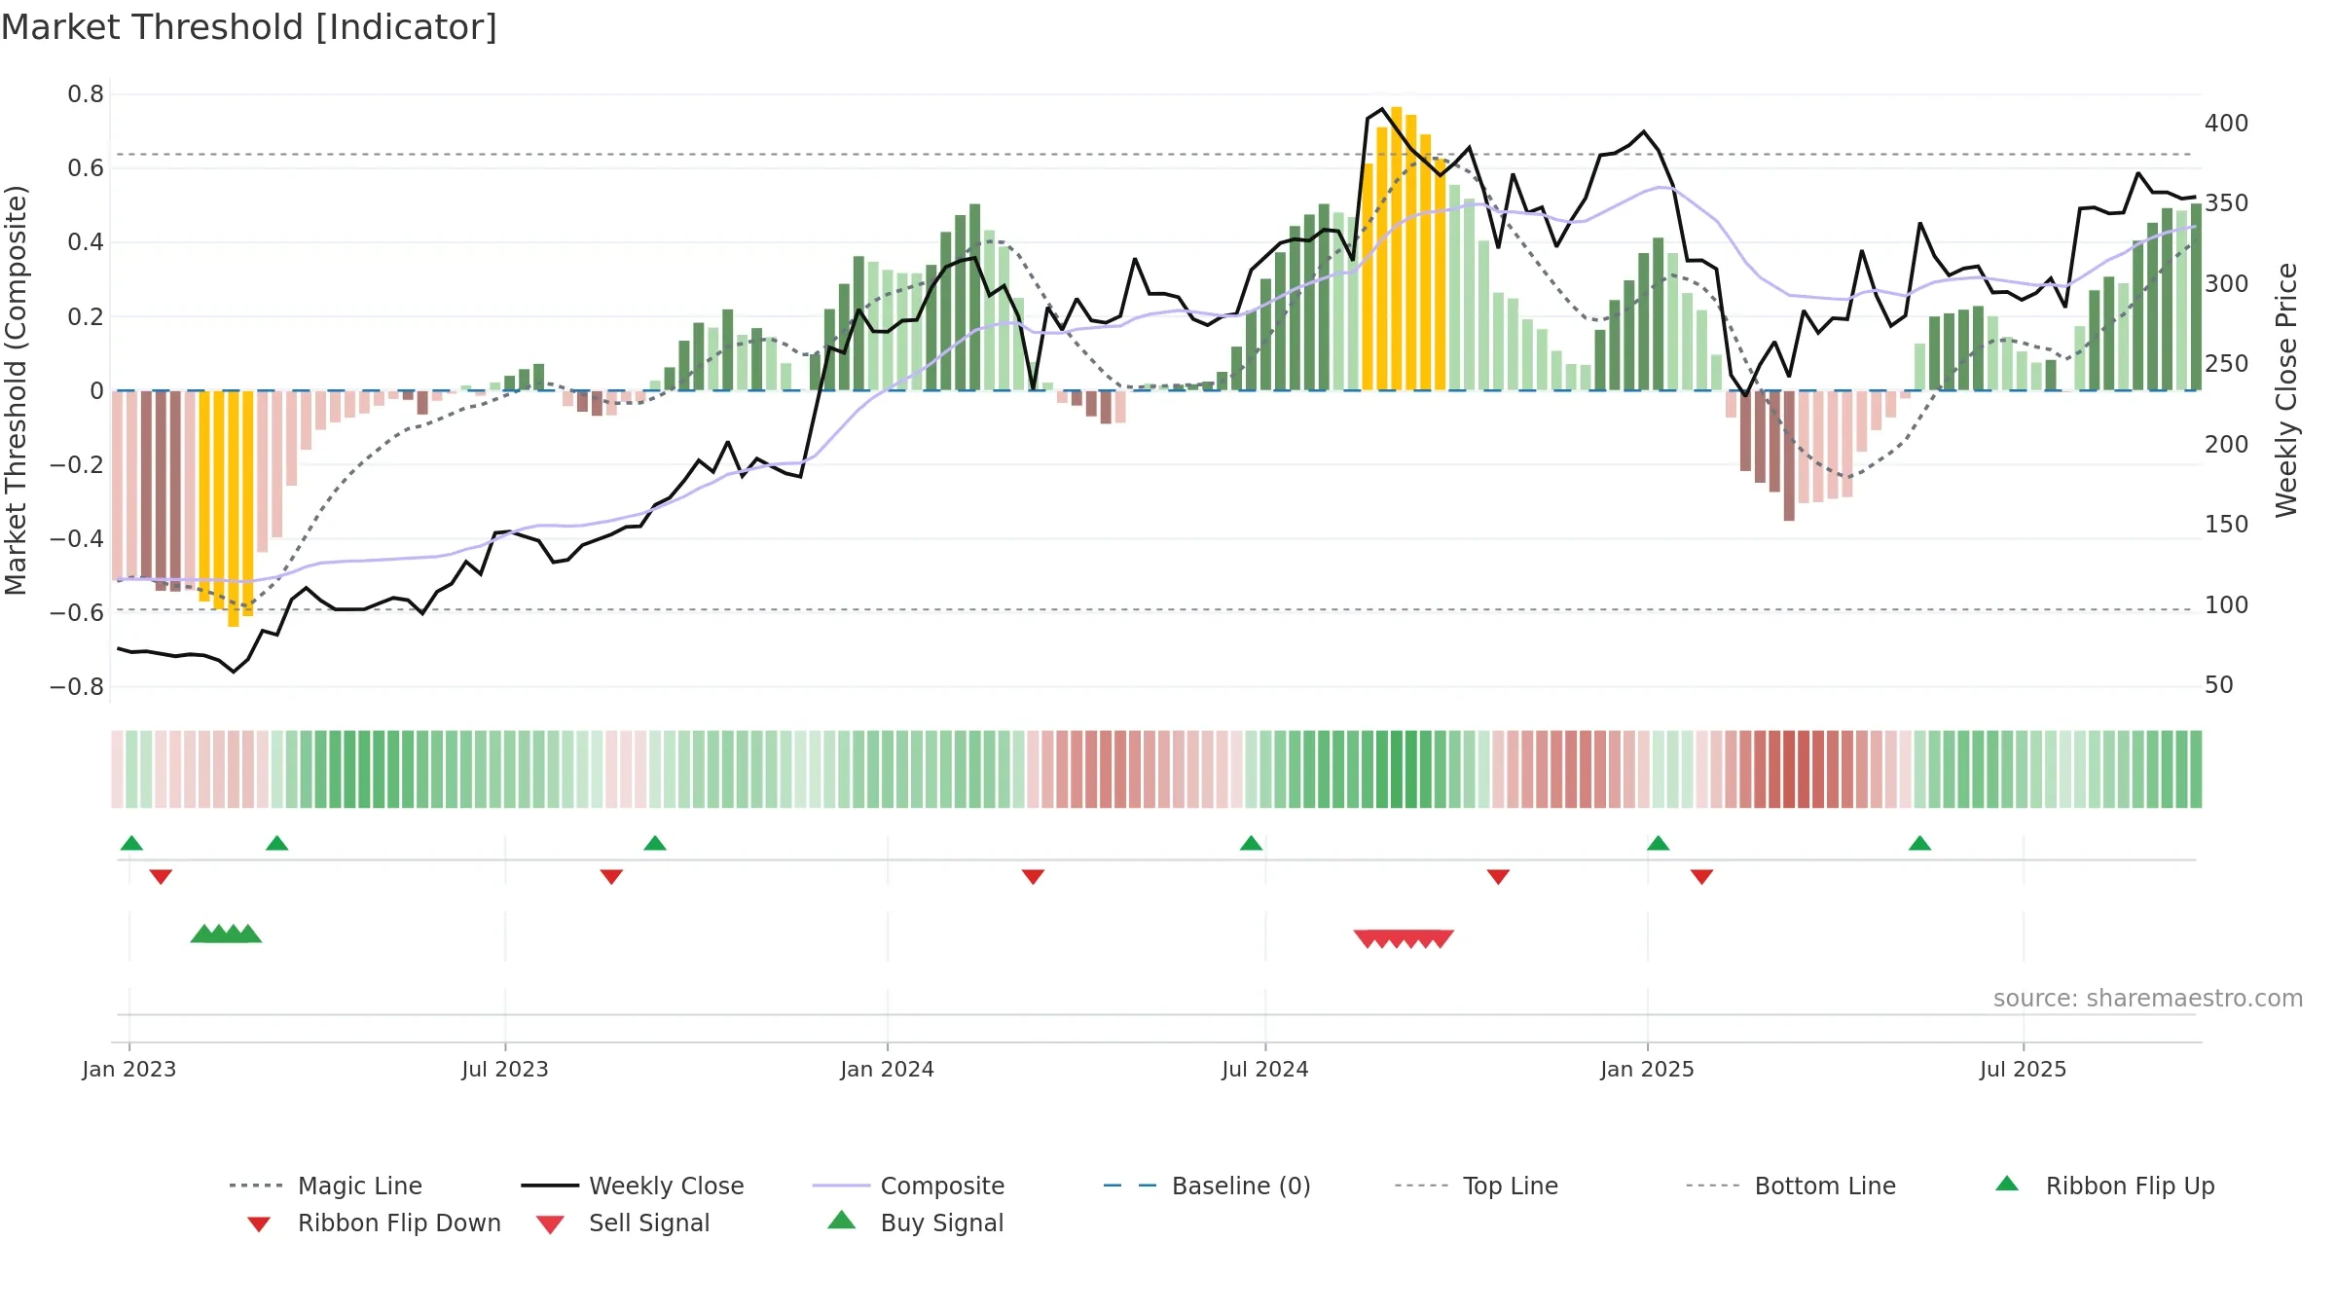Click the 400 tick on right axis
This screenshot has height=1314, width=2336.
point(2227,123)
